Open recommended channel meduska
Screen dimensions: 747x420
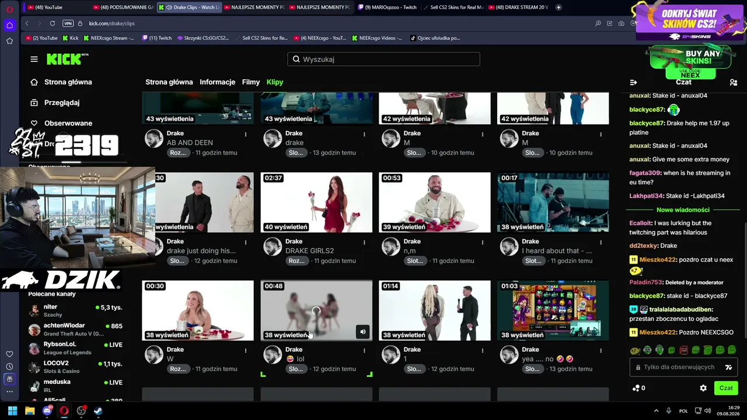click(x=76, y=386)
